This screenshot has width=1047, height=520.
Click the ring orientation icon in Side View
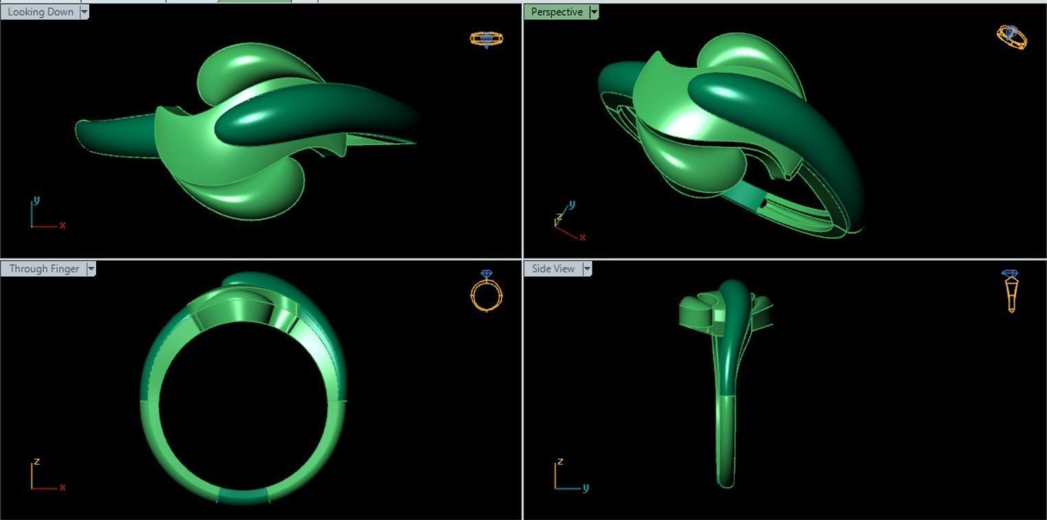coord(1011,291)
